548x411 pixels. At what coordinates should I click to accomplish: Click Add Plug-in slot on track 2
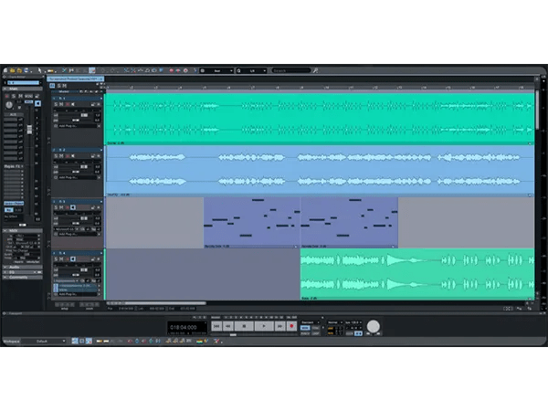[78, 177]
